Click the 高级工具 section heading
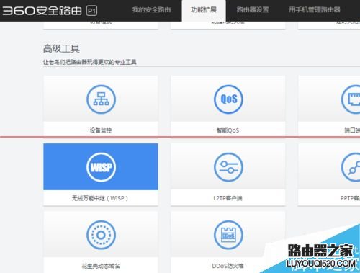 pyautogui.click(x=61, y=49)
